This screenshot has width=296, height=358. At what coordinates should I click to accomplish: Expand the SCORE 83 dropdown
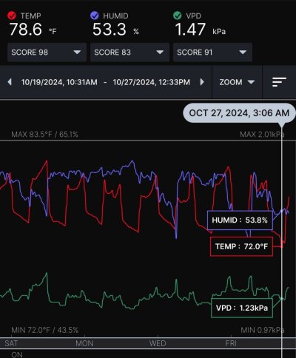click(129, 53)
